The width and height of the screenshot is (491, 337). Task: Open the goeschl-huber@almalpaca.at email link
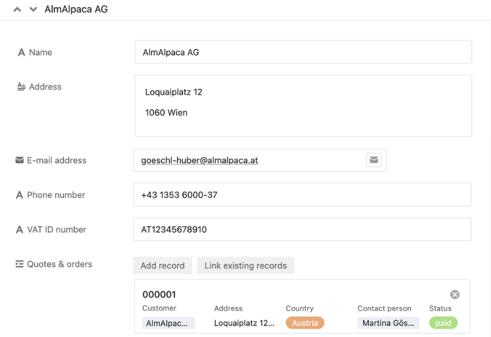(x=199, y=161)
